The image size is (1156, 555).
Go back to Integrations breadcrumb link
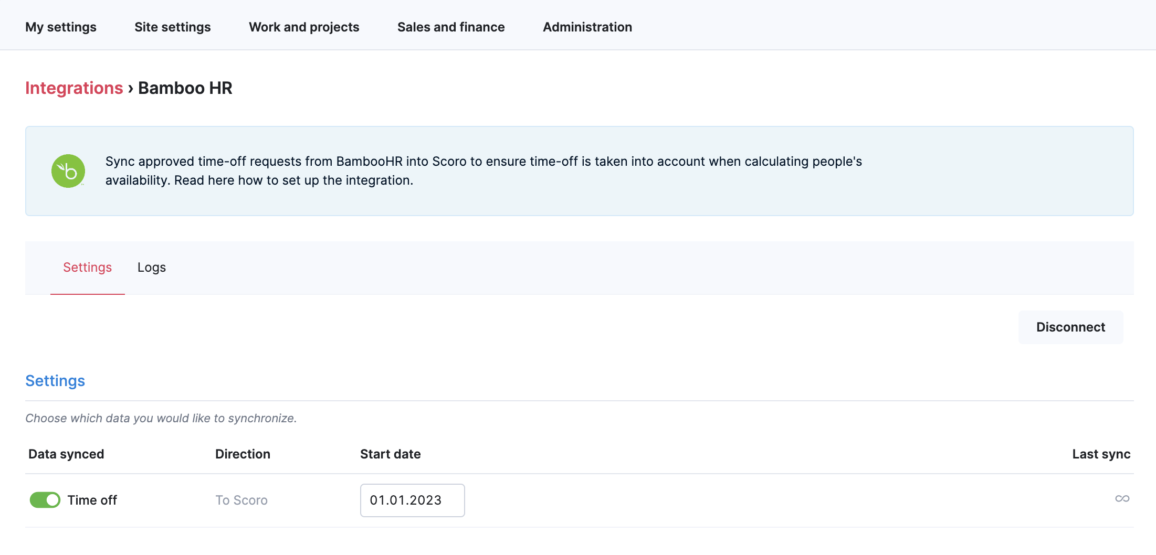coord(74,88)
